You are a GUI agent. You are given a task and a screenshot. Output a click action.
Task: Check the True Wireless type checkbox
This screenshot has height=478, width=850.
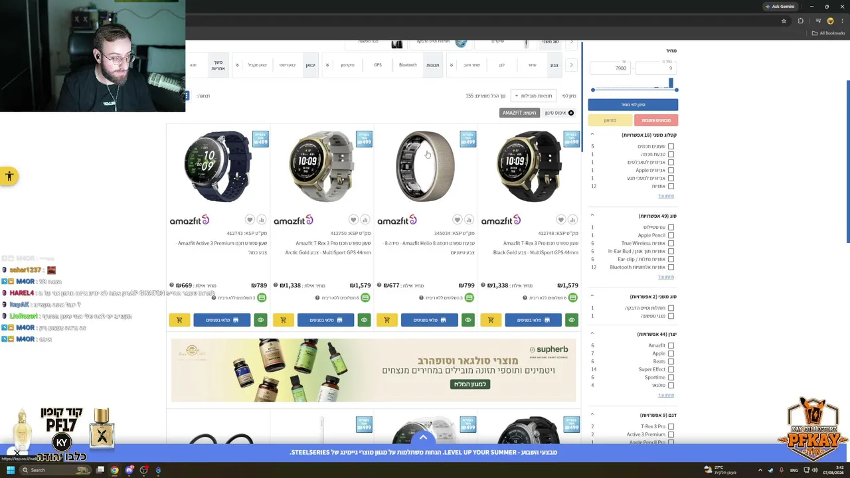coord(671,243)
